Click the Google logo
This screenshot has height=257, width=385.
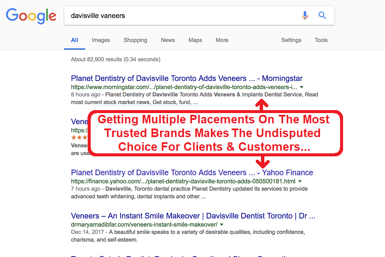pos(31,16)
